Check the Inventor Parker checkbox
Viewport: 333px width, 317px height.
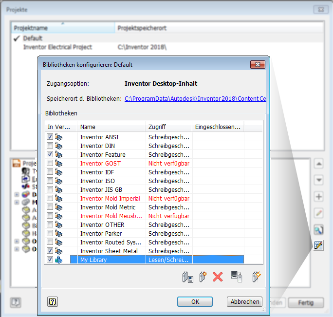(50, 233)
